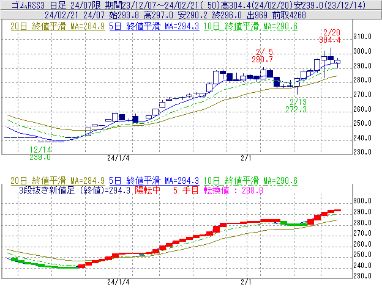Click the 20日 終値平滑 MA=284.9 legend in top chart
Viewport: 382px width, 290px height.
click(58, 26)
